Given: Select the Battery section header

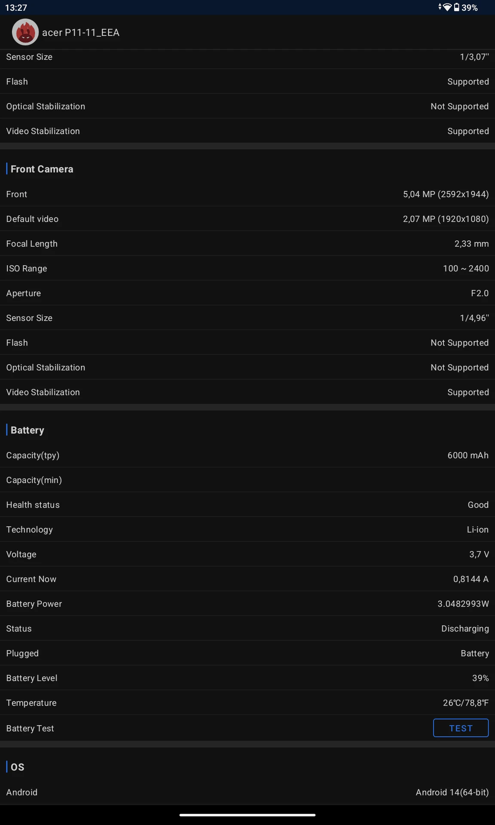Looking at the screenshot, I should [27, 430].
